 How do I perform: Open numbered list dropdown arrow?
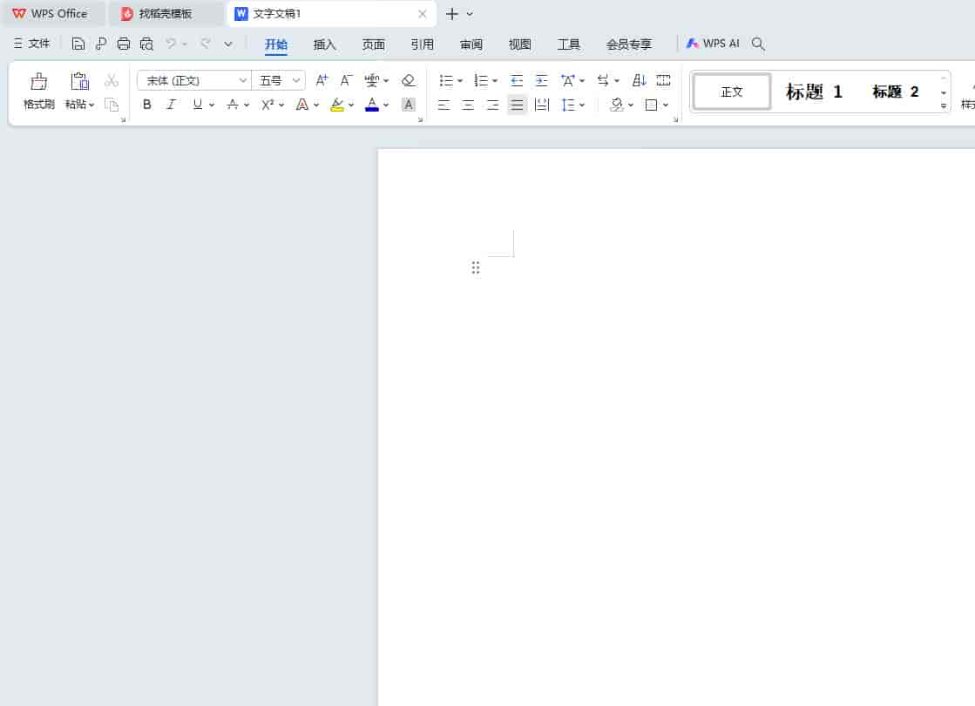click(x=495, y=80)
